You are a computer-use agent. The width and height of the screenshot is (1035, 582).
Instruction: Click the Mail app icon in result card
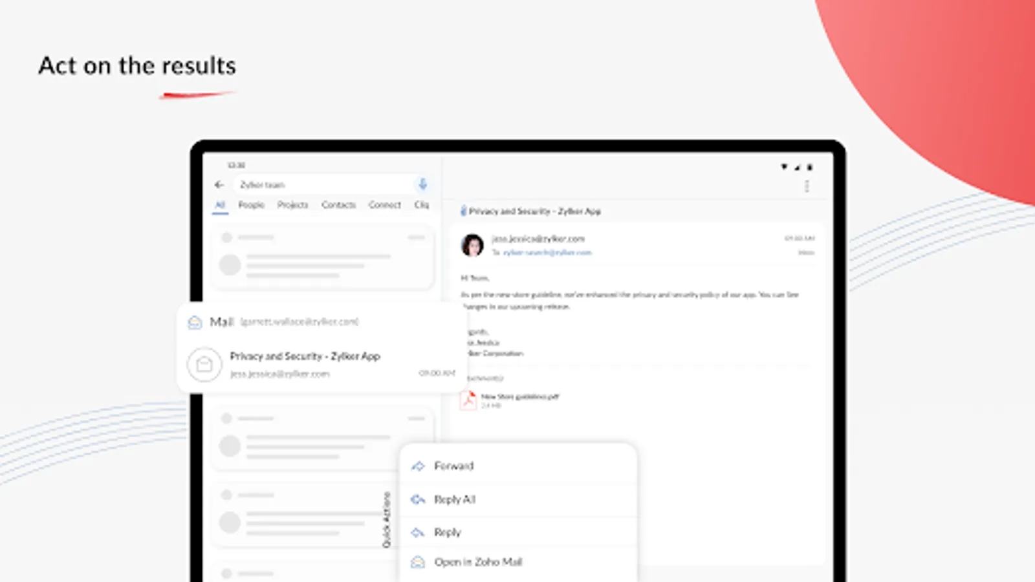[x=195, y=322]
